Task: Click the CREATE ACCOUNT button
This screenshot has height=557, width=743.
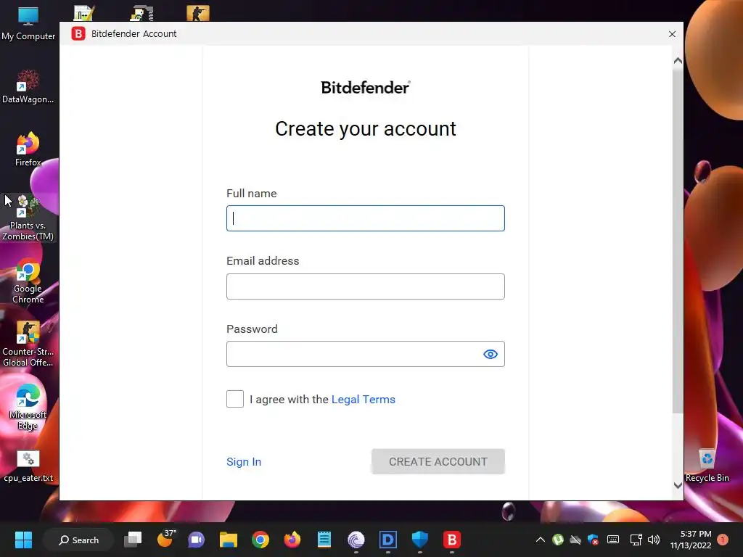Action: pos(438,461)
